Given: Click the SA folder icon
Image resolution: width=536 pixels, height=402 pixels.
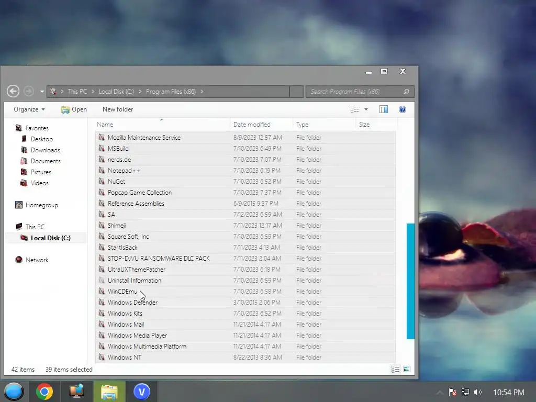Looking at the screenshot, I should point(102,214).
